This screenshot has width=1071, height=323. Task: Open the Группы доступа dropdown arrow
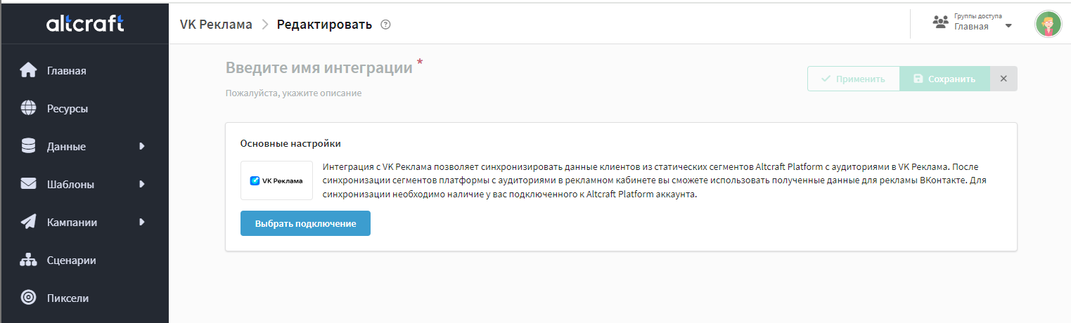pos(1008,26)
